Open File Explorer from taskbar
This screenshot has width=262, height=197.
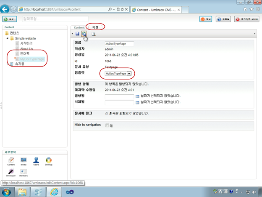22,192
